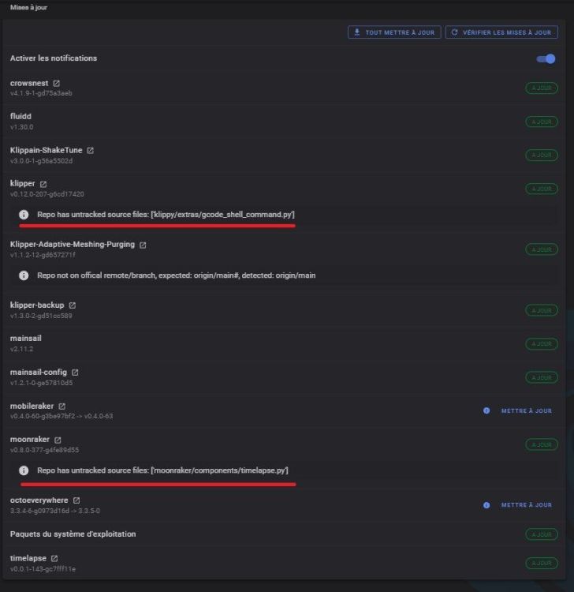
Task: Click the moonraker untracked files warning icon
Action: point(24,470)
